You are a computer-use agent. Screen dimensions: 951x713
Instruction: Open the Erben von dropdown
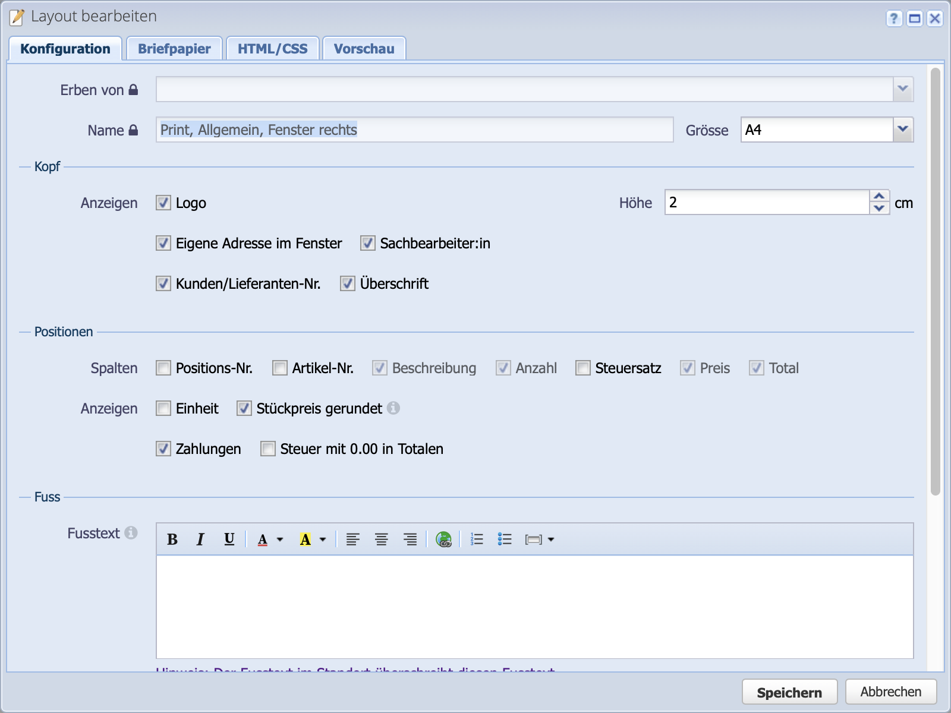tap(903, 90)
